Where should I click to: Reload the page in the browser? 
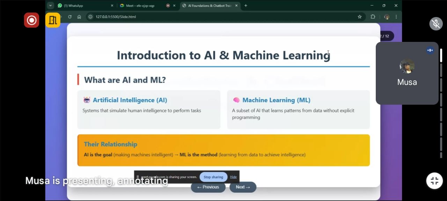coord(70,17)
